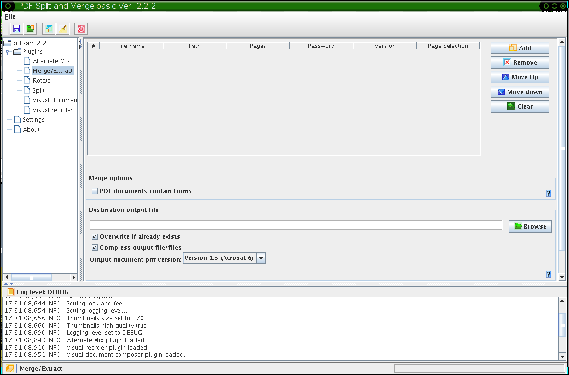Viewport: 569px width, 375px height.
Task: Click tree panel scrollbar right arrow
Action: click(74, 277)
